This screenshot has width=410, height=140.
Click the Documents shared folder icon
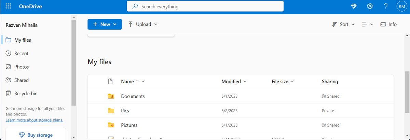(x=111, y=96)
